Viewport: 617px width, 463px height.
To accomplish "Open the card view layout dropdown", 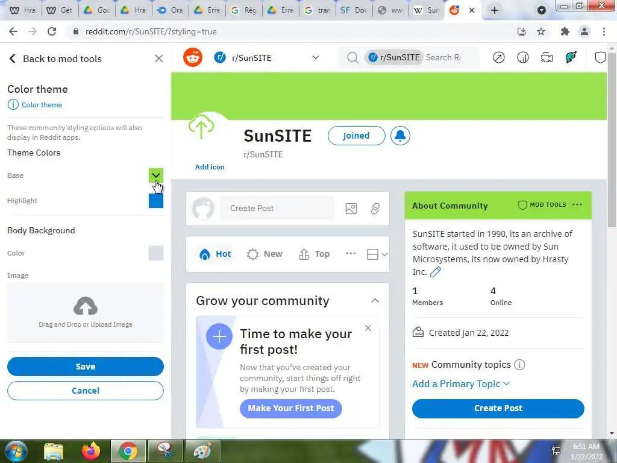I will 377,254.
